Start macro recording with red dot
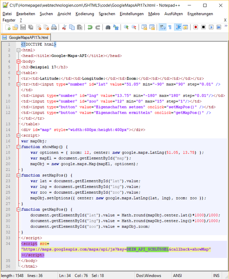This screenshot has width=229, height=279. pyautogui.click(x=196, y=27)
